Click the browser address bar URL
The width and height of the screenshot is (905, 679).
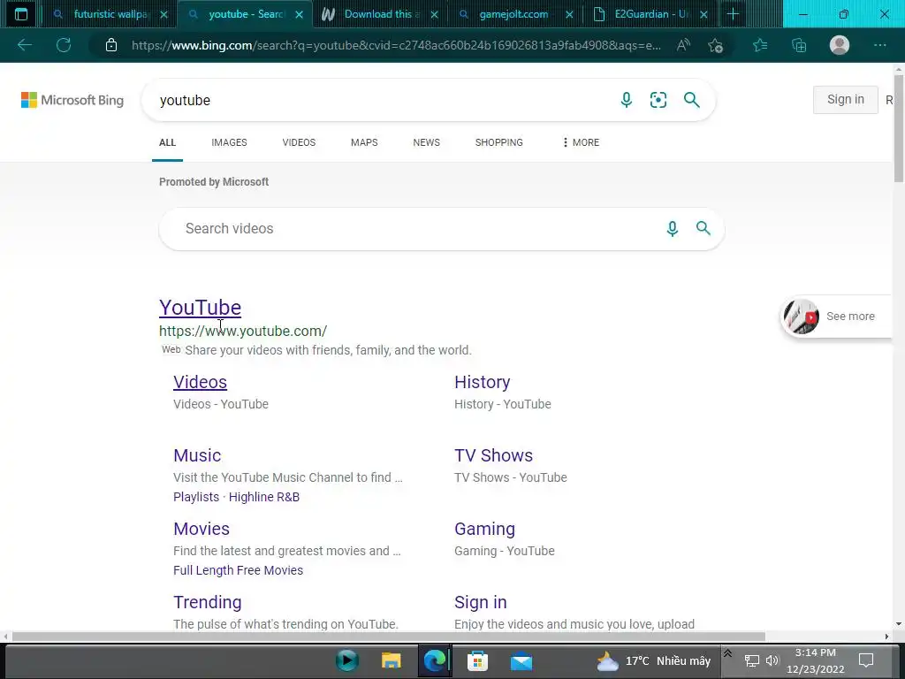396,45
